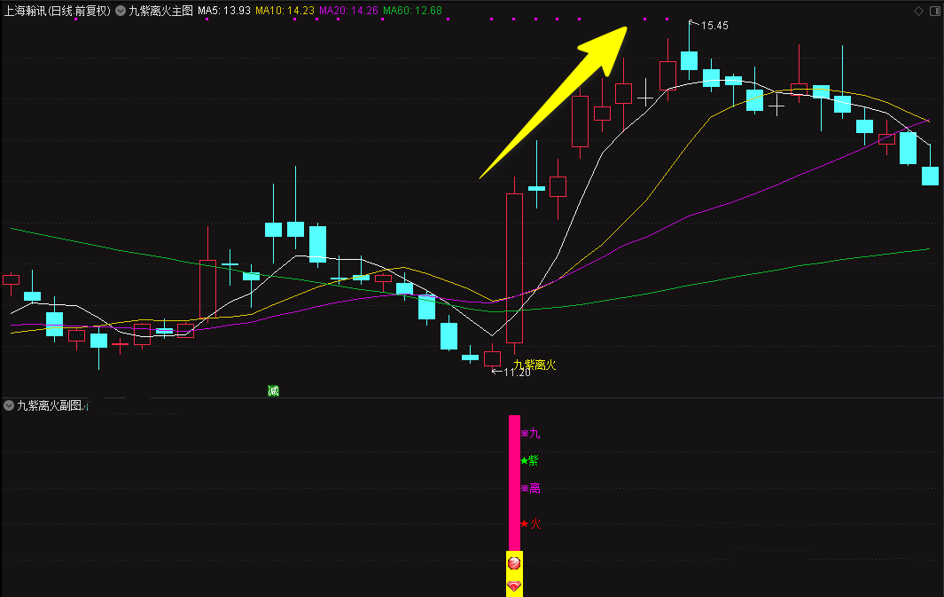Click the 11.20 low price label
944x597 pixels.
pyautogui.click(x=516, y=373)
